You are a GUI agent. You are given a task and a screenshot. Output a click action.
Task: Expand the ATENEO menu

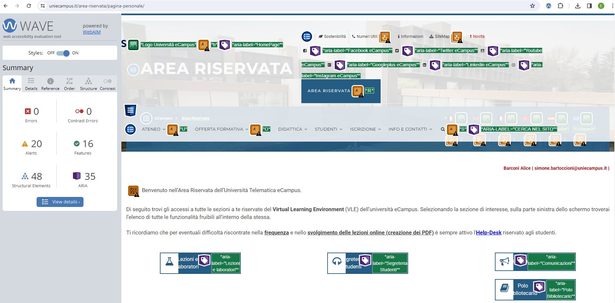tap(153, 129)
